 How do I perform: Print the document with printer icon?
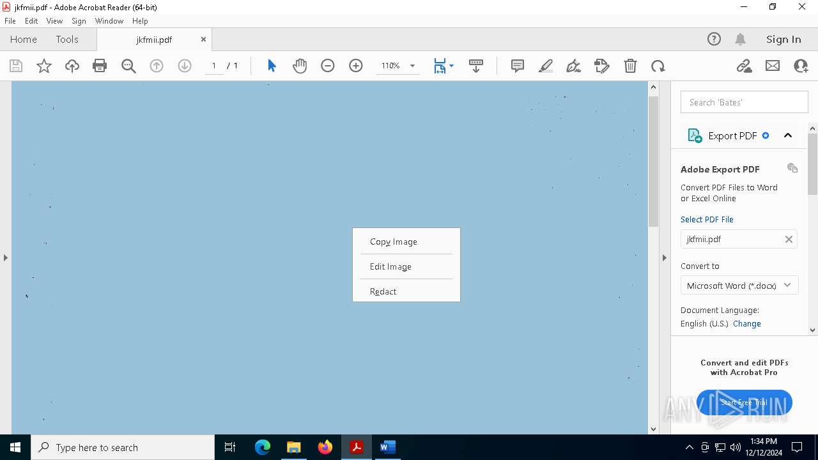(100, 66)
